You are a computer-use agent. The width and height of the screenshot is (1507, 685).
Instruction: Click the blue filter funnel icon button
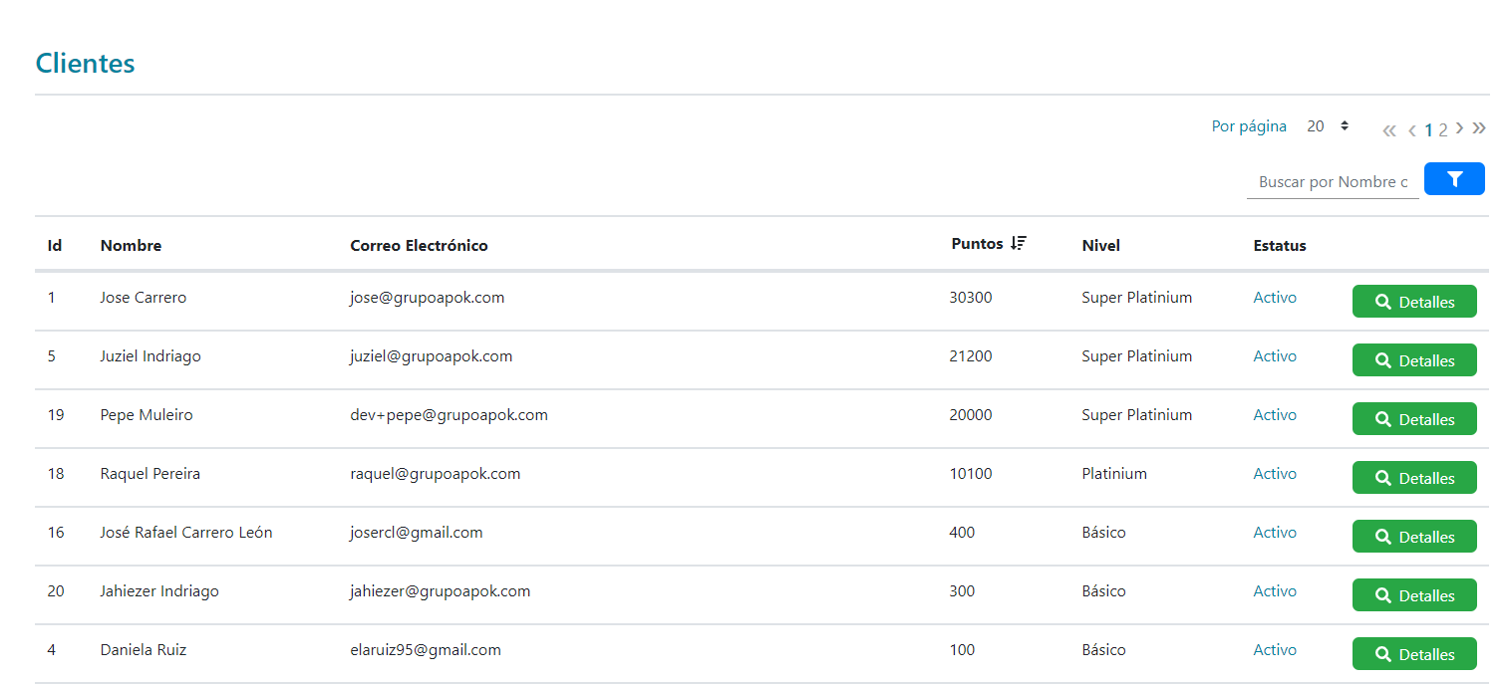1454,179
